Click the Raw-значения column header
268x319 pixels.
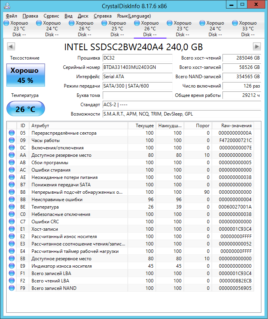click(236, 126)
